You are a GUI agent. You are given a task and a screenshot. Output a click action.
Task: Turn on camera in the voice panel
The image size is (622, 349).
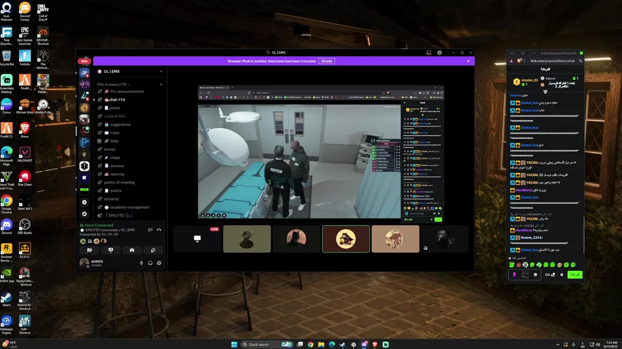89,250
